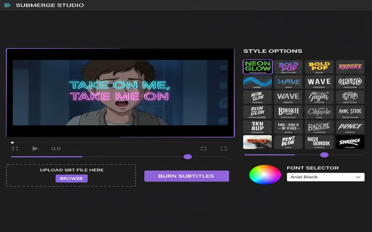Pick the pink-purple Bold Pop style
This screenshot has width=372, height=232.
coord(288,67)
